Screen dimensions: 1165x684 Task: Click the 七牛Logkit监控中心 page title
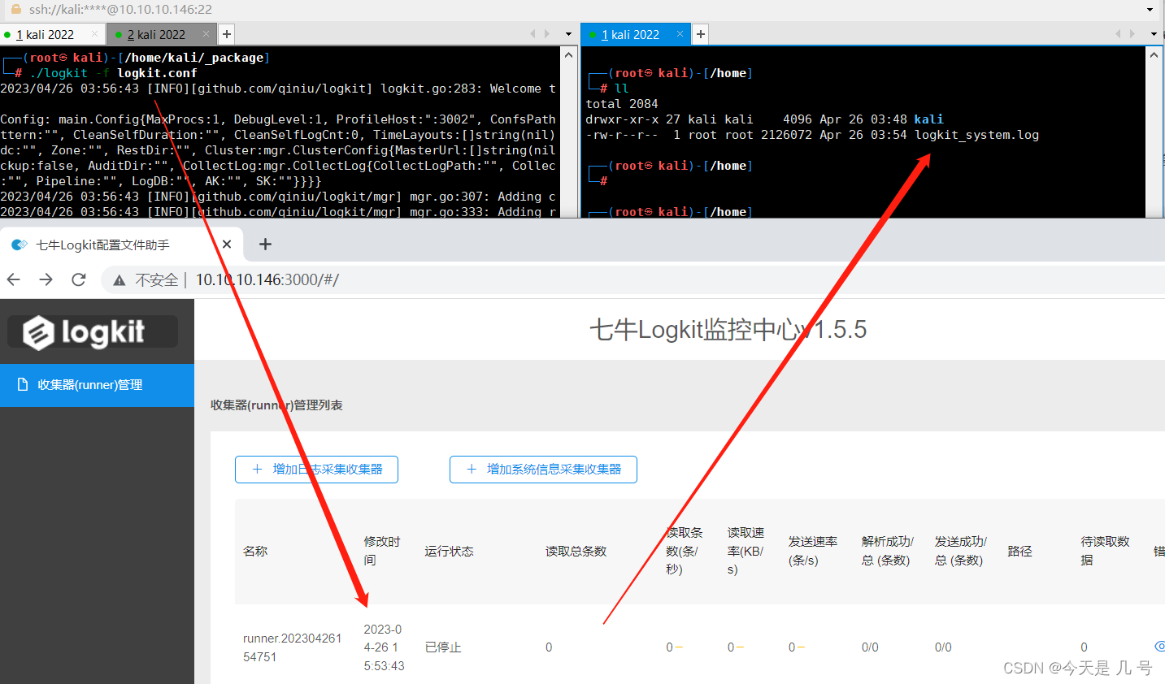[728, 330]
